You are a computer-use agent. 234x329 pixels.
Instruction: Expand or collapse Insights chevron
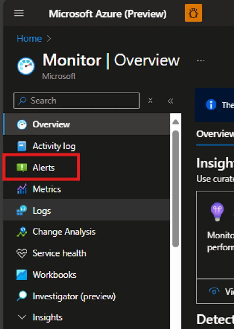(x=22, y=317)
